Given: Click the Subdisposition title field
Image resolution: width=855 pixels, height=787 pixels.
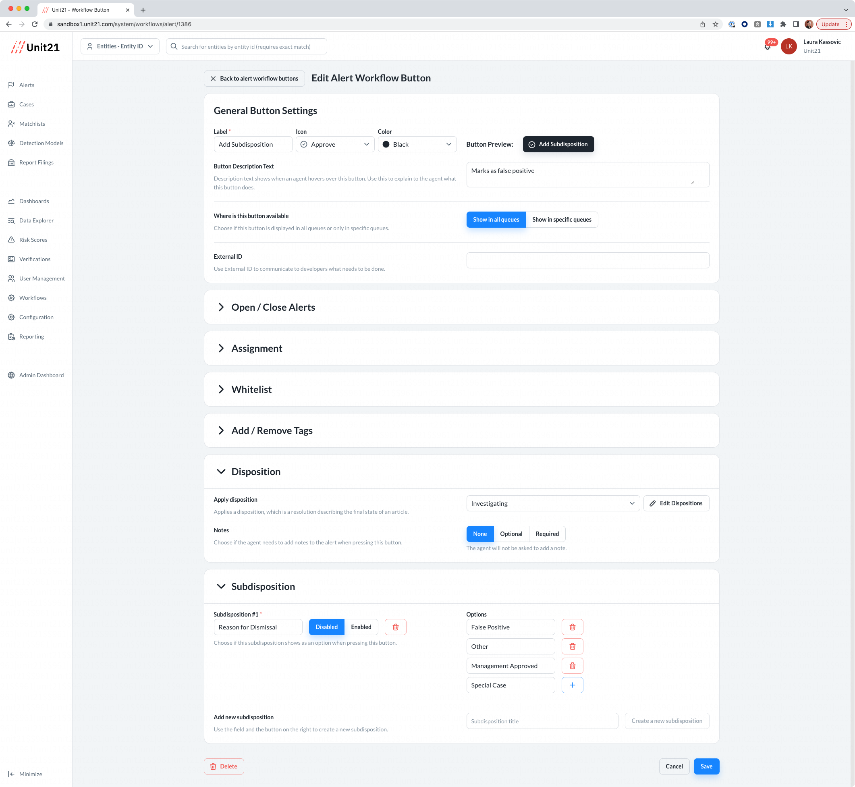Looking at the screenshot, I should click(x=542, y=721).
